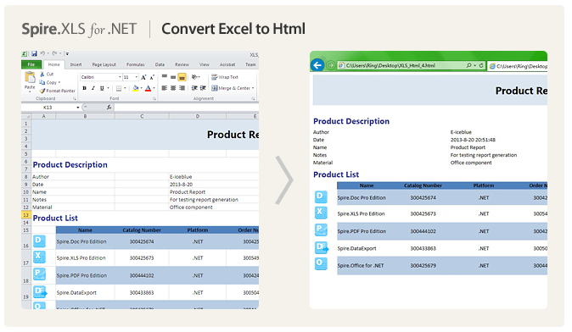Open the font size dropdown
The width and height of the screenshot is (572, 332).
(137, 77)
